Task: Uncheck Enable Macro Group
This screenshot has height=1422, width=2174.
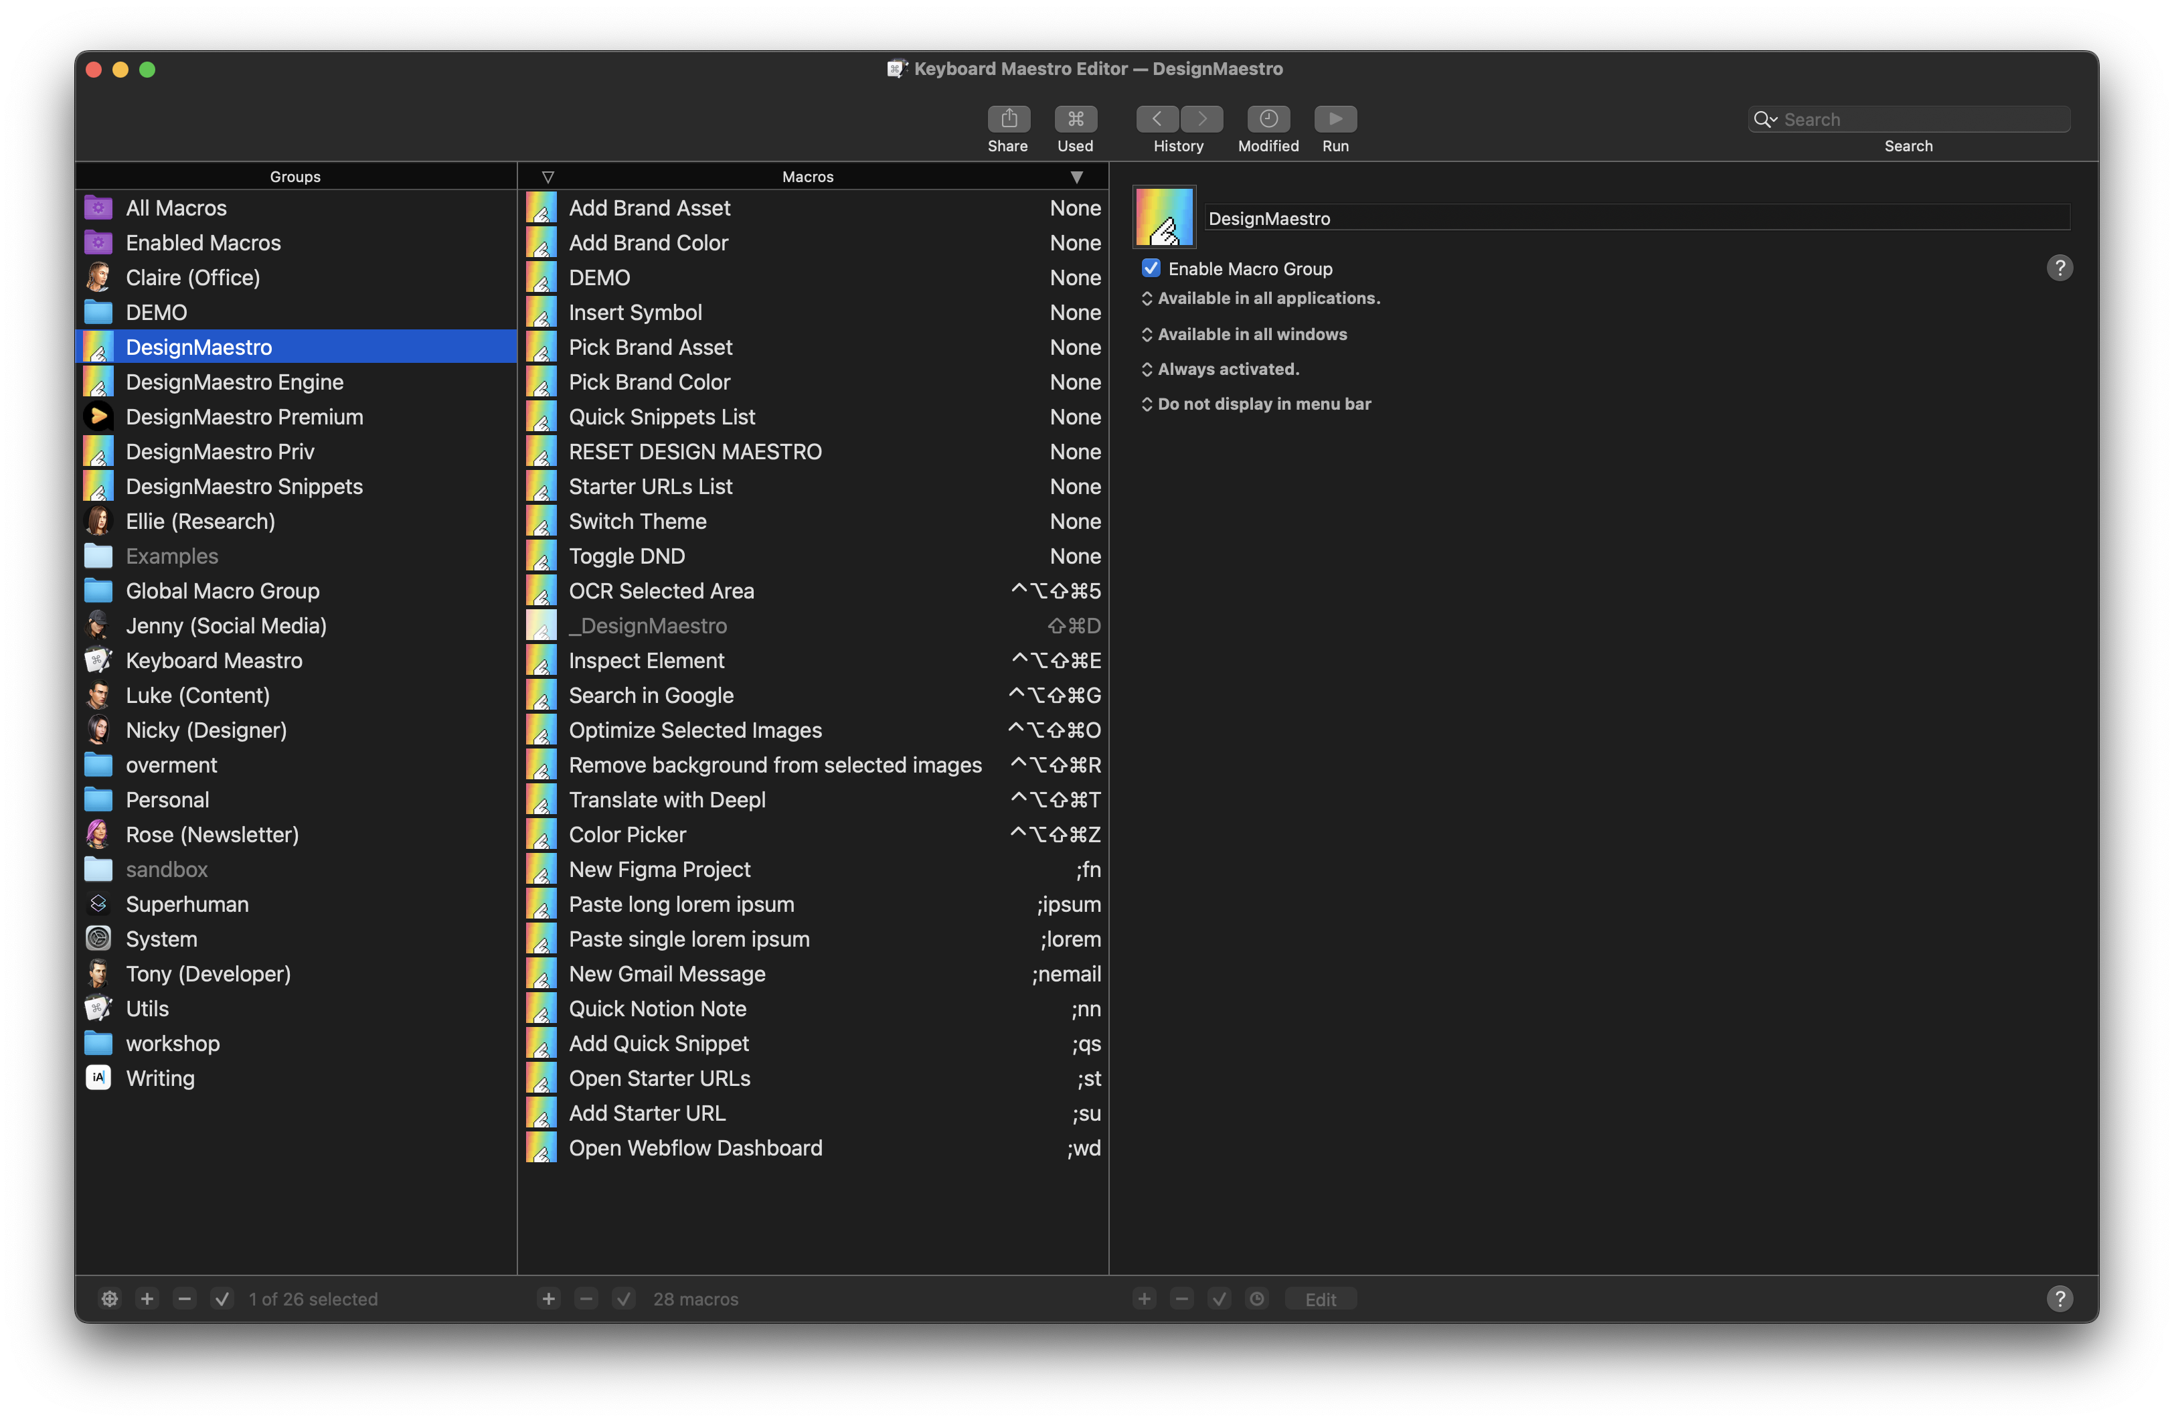Action: pos(1151,268)
